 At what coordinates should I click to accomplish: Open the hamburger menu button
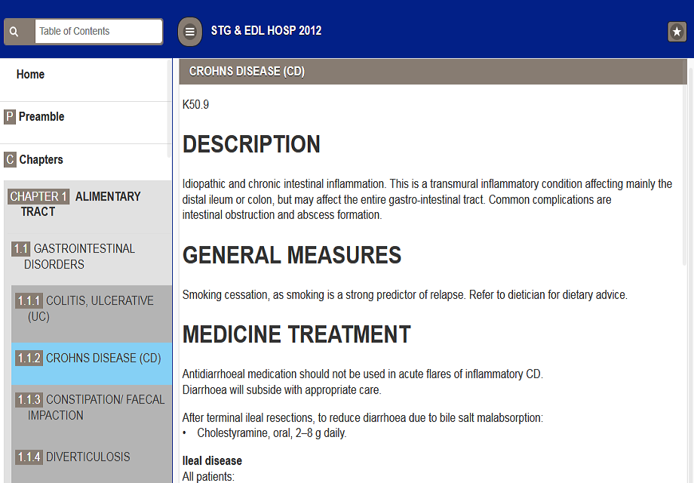[x=190, y=32]
